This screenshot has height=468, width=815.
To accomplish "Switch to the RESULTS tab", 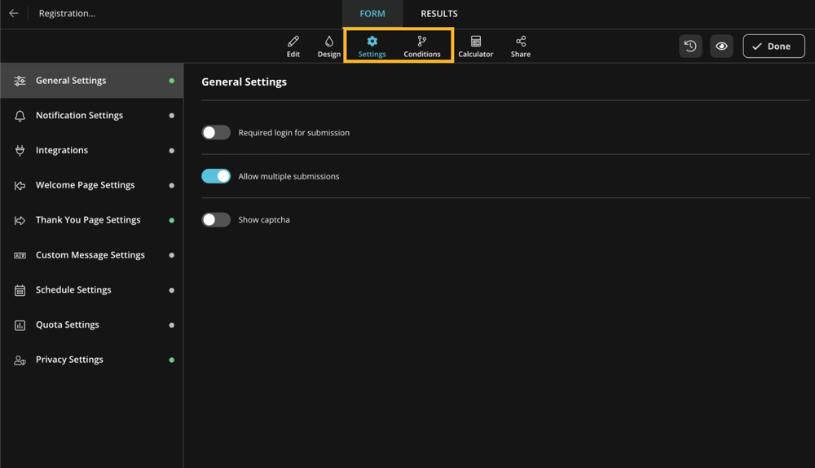I will point(439,14).
